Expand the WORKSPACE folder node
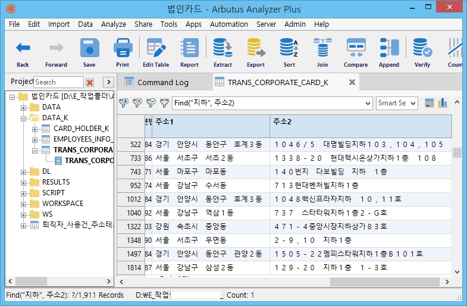 [23, 204]
